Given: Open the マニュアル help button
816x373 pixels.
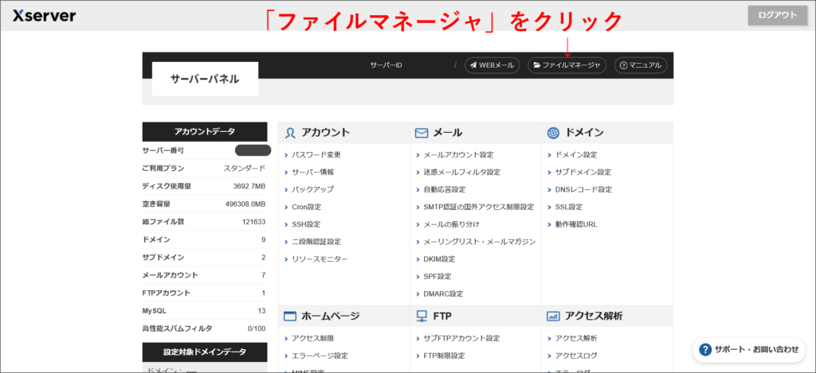Looking at the screenshot, I should [x=640, y=65].
